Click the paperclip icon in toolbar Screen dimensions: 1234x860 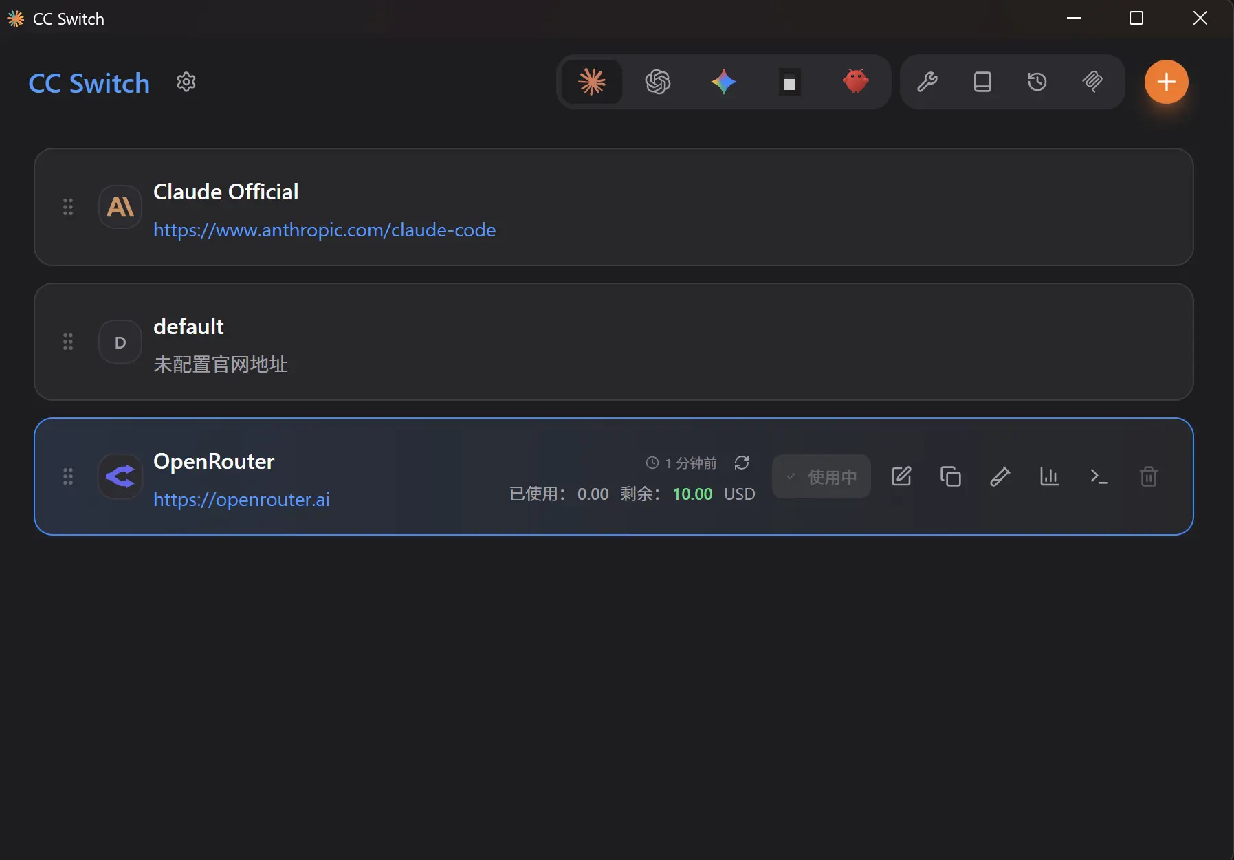pos(1092,82)
